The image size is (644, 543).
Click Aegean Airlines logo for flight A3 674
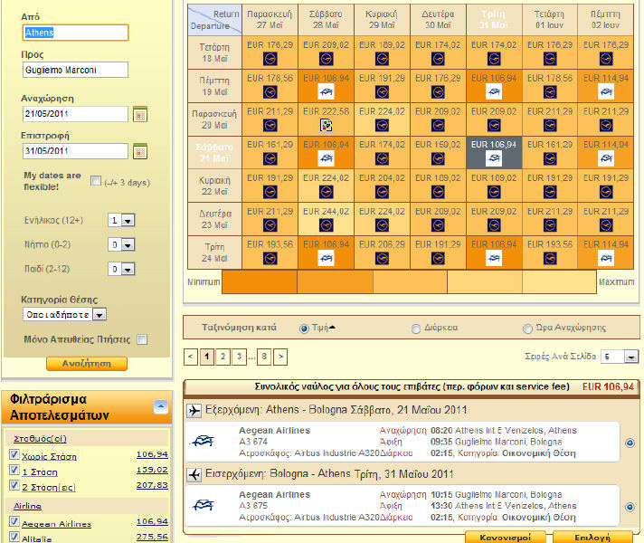[204, 441]
